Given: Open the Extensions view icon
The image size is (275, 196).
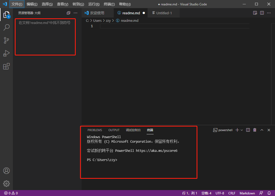Looking at the screenshot, I should tap(6, 66).
